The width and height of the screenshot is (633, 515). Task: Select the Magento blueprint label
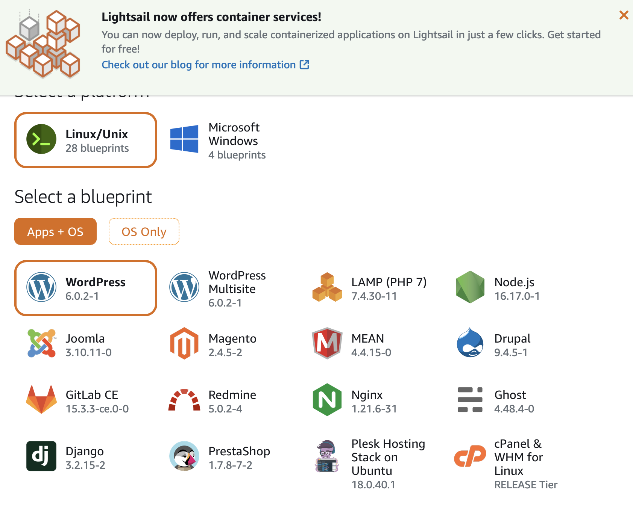pos(232,338)
